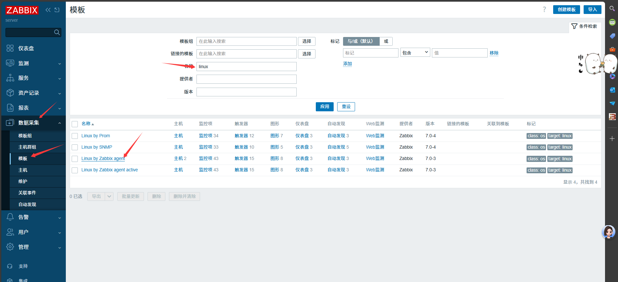Viewport: 618px width, 282px height.
Task: Collapse the sidebar with double-chevron icon
Action: [x=48, y=10]
